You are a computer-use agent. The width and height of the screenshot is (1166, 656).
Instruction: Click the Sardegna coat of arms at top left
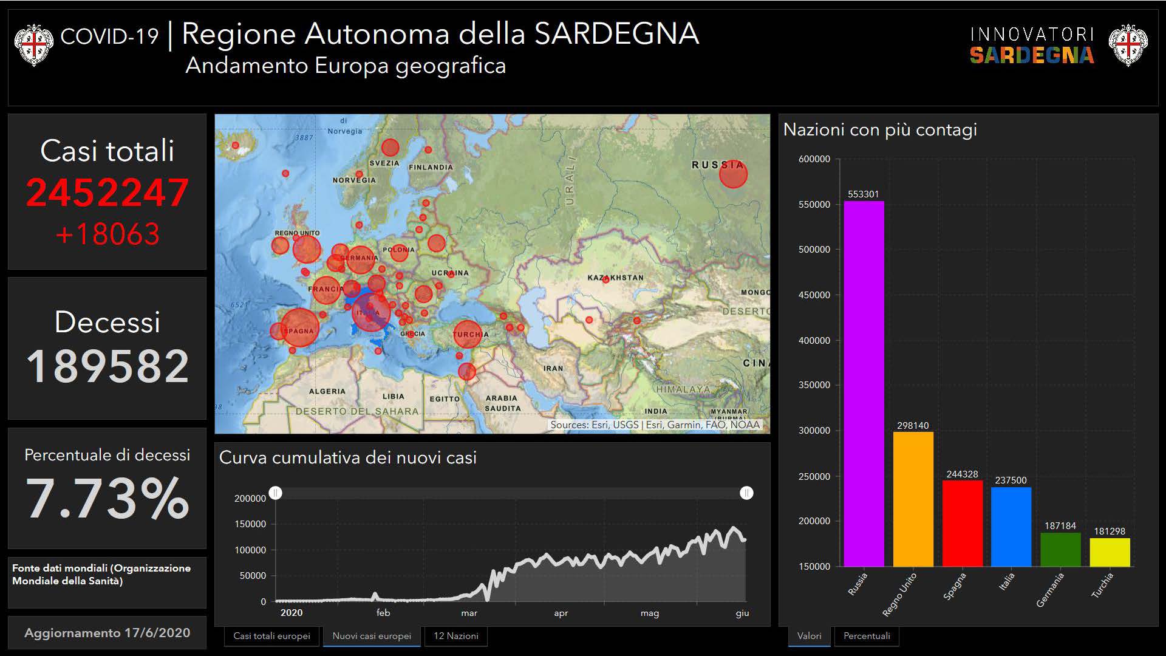pyautogui.click(x=33, y=44)
